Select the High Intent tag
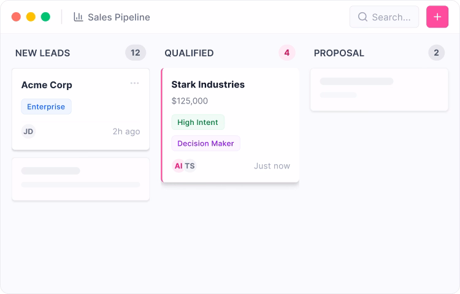Image resolution: width=460 pixels, height=294 pixels. tap(197, 123)
